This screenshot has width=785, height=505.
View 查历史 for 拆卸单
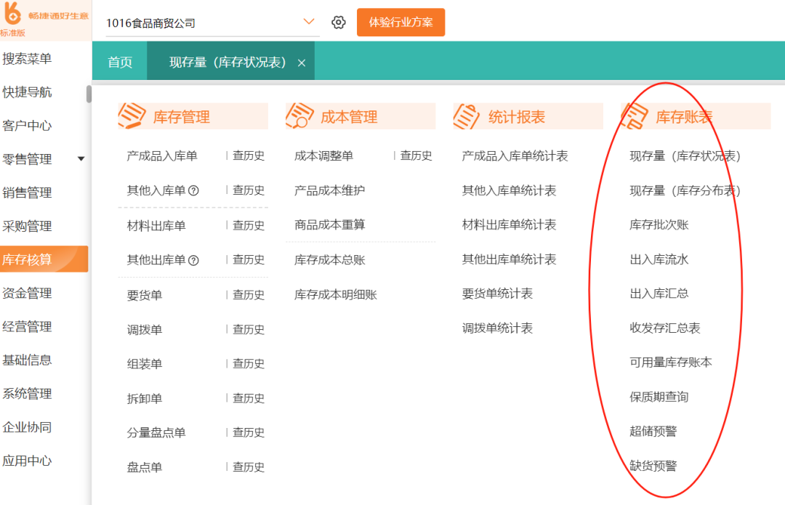pos(249,398)
